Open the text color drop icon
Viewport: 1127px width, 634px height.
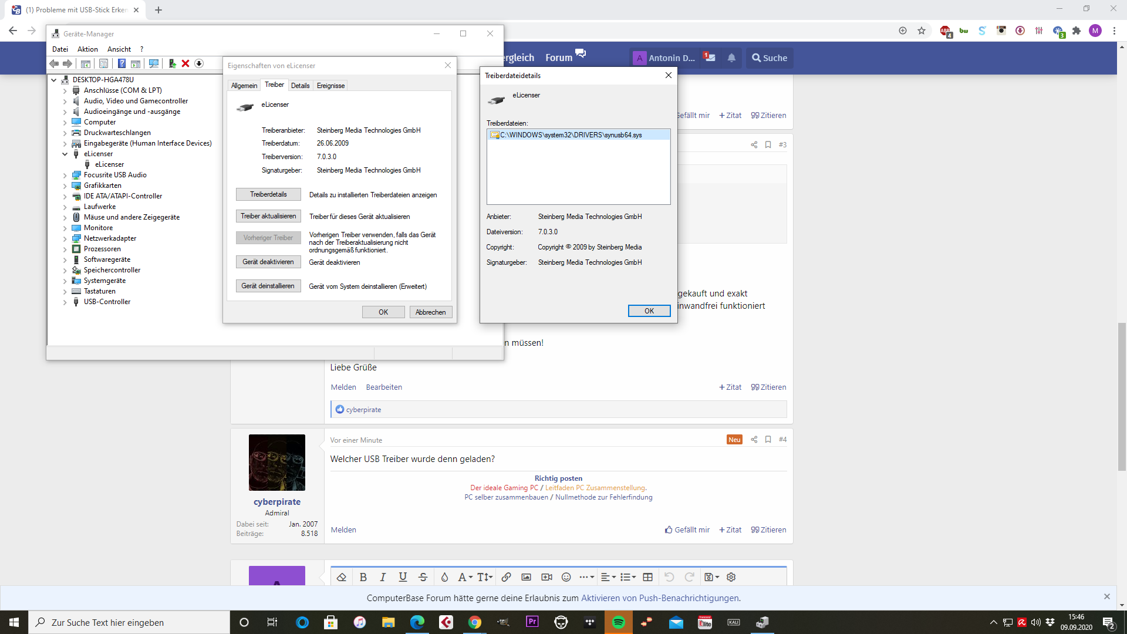click(x=444, y=577)
